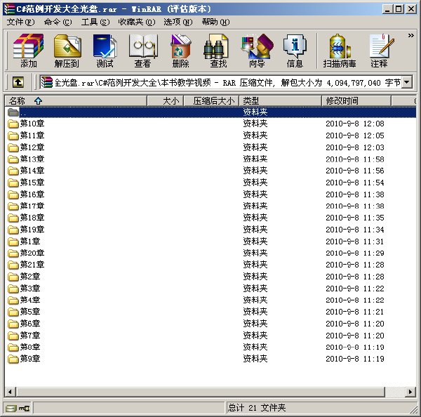Select the 第1章 folder icon
This screenshot has height=417, width=421.
click(13, 241)
